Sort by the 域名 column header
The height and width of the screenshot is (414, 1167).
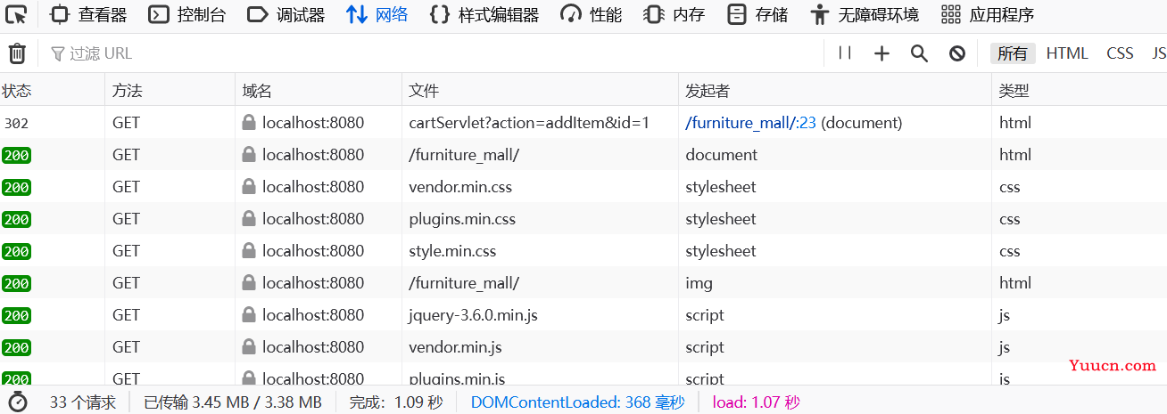pos(319,90)
